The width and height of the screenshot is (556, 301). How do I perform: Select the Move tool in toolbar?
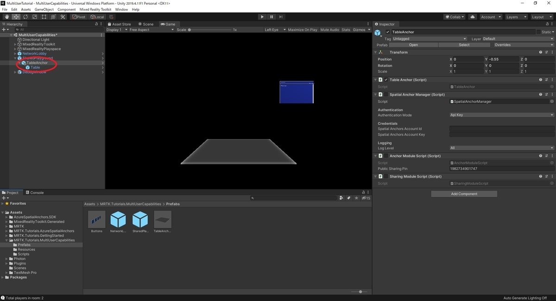pos(16,17)
